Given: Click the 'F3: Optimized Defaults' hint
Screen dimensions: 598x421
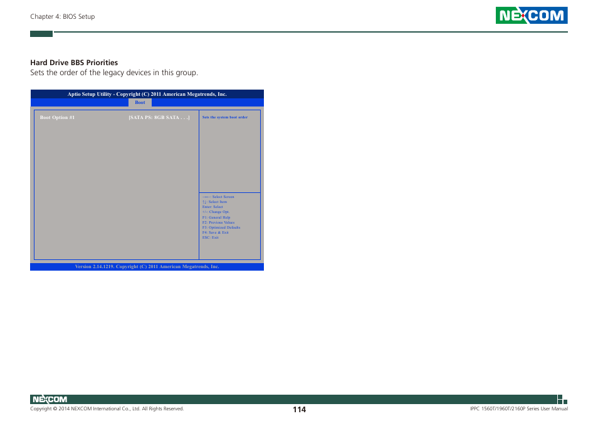Looking at the screenshot, I should (221, 227).
